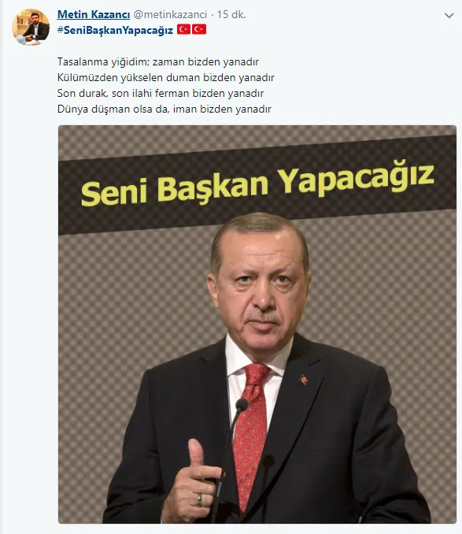Click the microphone head in the image
The height and width of the screenshot is (534, 462).
coord(242,405)
